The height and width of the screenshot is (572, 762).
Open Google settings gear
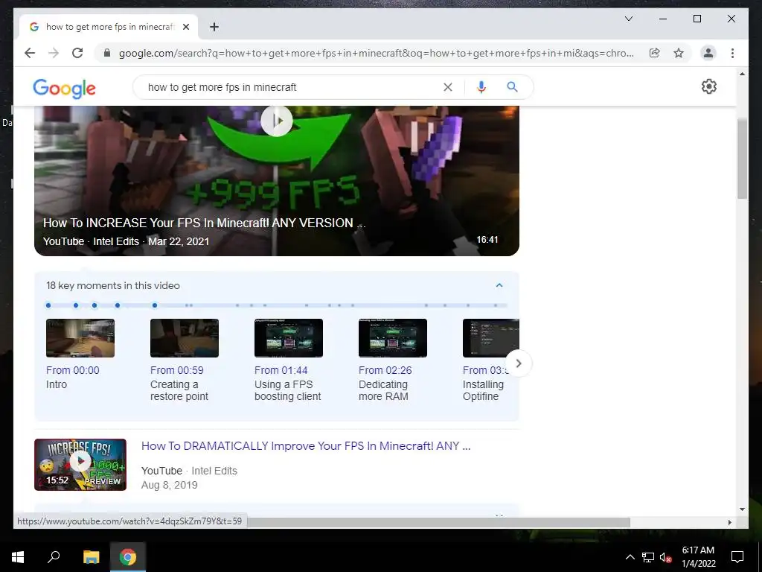tap(709, 86)
